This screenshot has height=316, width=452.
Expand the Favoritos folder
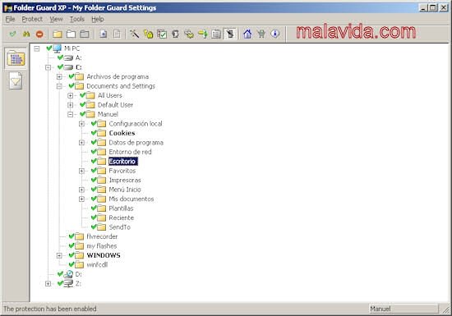[81, 171]
